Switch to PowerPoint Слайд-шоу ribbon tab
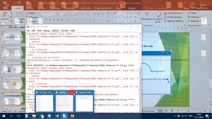 coord(85,8)
